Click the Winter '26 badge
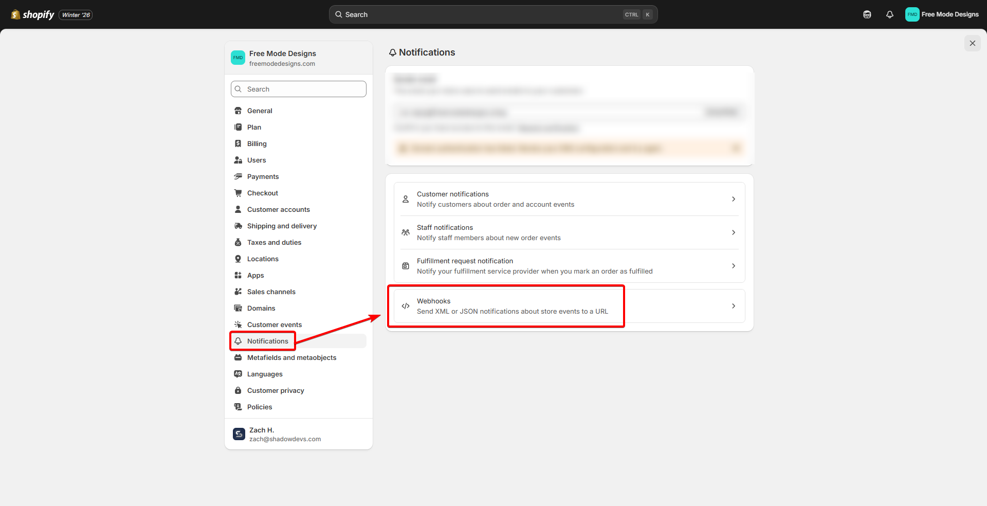This screenshot has height=506, width=987. pos(75,15)
